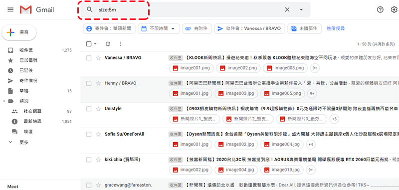Open 新聞照片2 attachment in Unistyle email
Image resolution: width=399 pixels, height=190 pixels.
(248, 119)
